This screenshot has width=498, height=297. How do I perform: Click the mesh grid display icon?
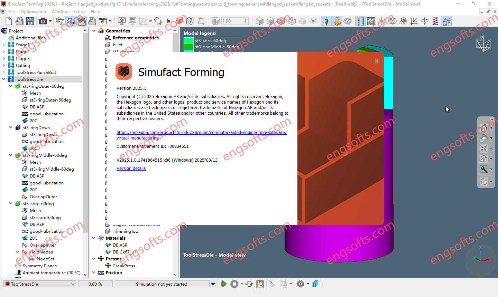[371, 21]
